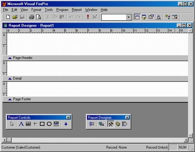Open the database dropdown in the toolbar
This screenshot has height=152, width=195.
pyautogui.click(x=128, y=17)
